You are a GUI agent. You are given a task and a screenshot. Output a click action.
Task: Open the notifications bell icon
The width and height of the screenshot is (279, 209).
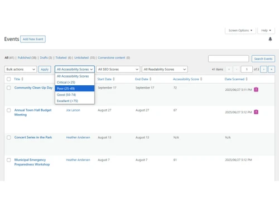coord(270,39)
